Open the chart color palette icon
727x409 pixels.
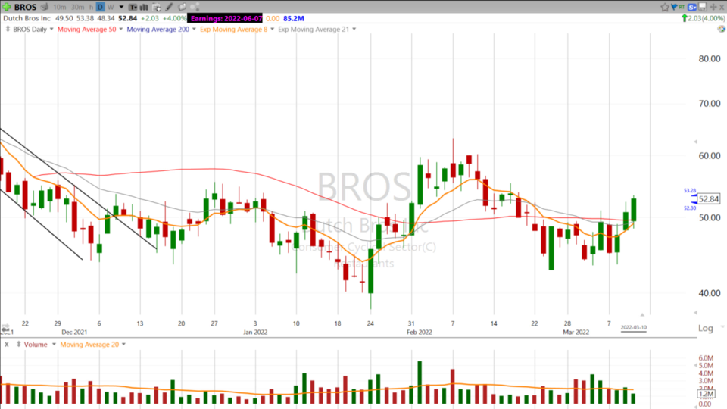721,29
